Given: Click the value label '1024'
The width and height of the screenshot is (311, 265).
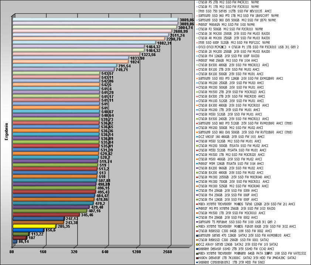Looking at the screenshot, I should (x=135, y=62).
